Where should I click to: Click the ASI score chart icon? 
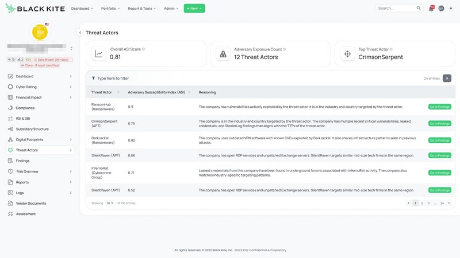point(98,54)
